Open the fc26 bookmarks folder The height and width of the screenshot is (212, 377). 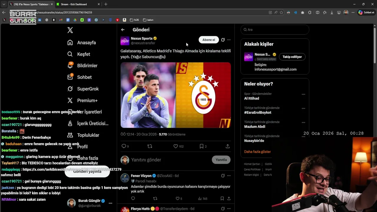coord(134,20)
